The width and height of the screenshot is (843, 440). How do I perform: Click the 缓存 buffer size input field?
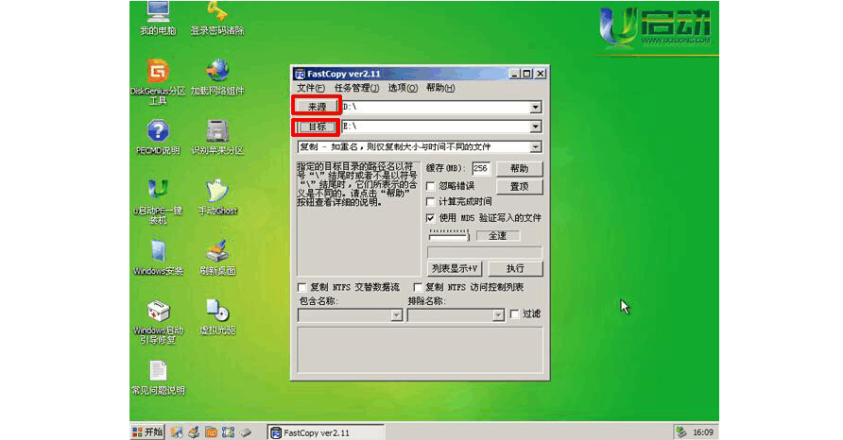481,168
